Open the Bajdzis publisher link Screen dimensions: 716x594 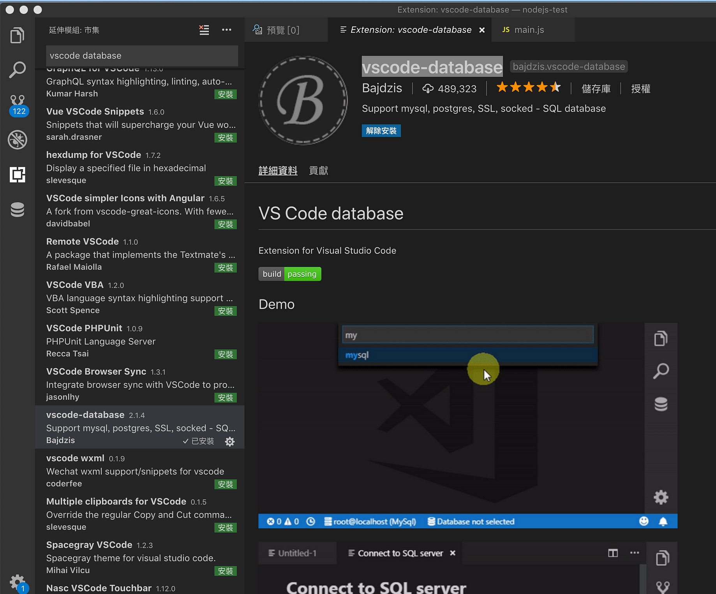[x=382, y=88]
